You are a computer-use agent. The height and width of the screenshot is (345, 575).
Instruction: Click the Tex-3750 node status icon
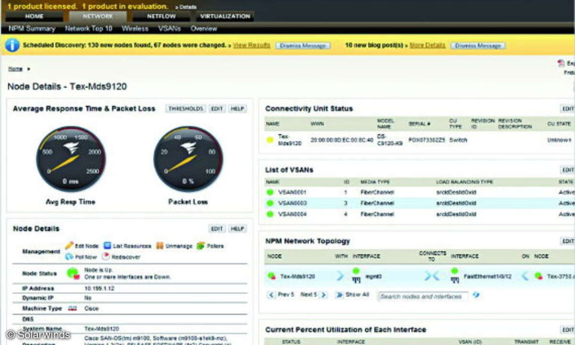[x=539, y=276]
